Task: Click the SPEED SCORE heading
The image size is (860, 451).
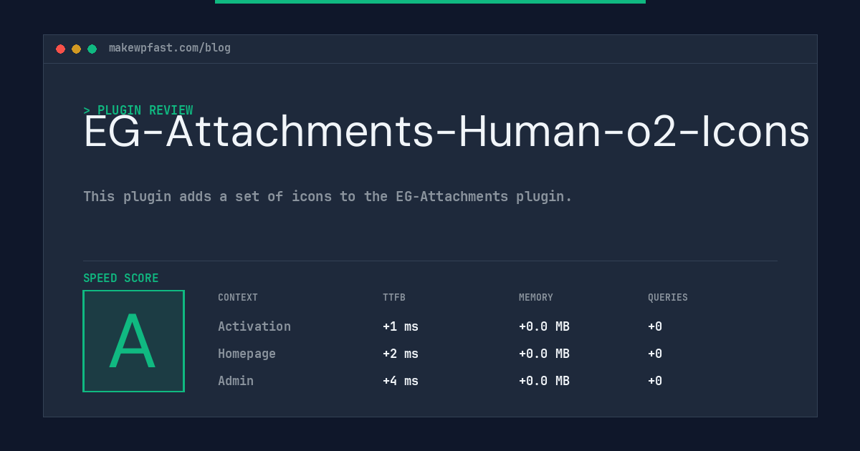Action: coord(121,278)
